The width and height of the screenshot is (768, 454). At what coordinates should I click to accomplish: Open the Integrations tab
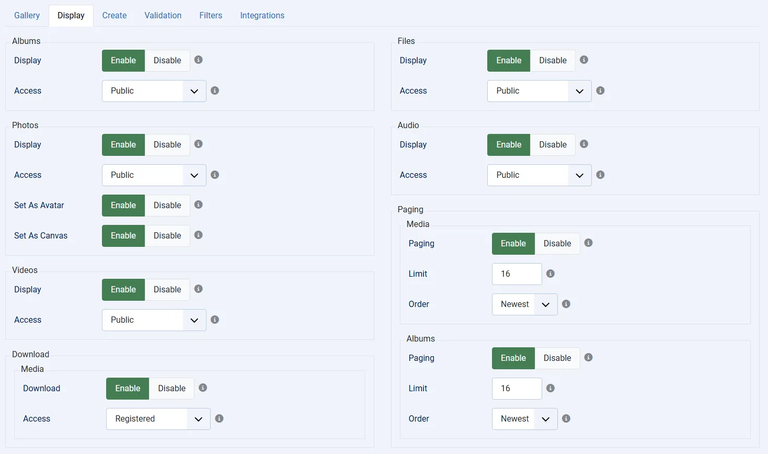click(262, 16)
